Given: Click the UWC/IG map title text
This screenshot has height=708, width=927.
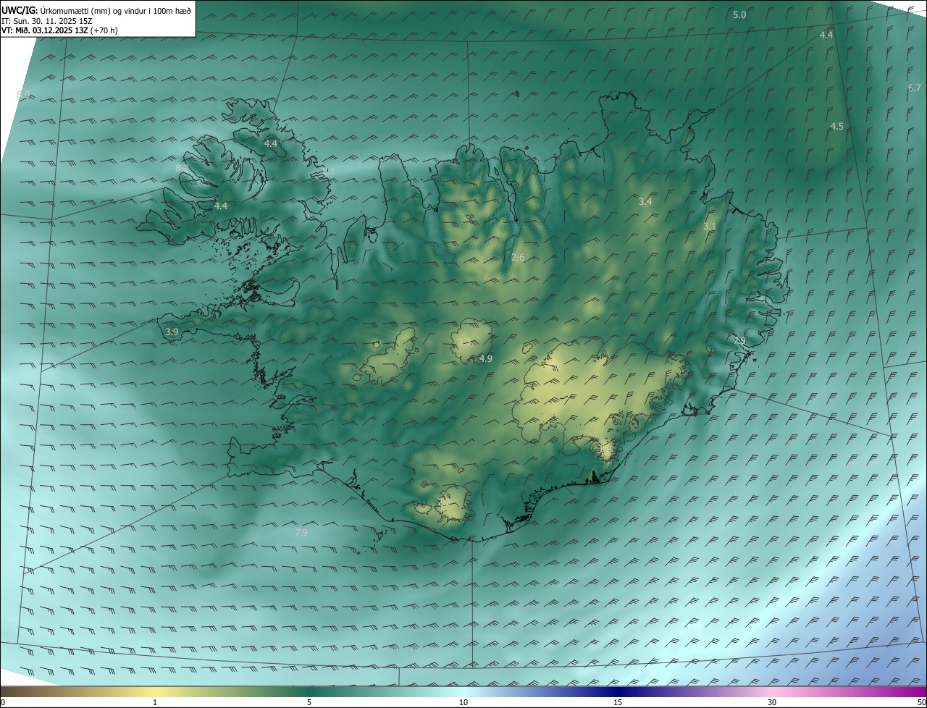Looking at the screenshot, I should click(96, 9).
